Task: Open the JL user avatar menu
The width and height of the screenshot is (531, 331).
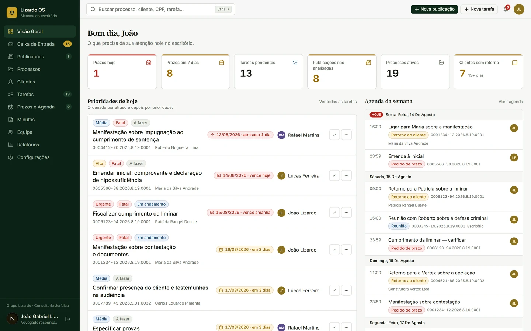Action: (x=519, y=9)
